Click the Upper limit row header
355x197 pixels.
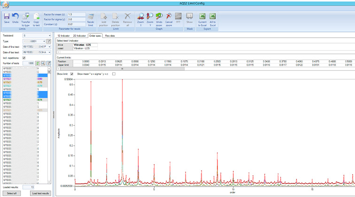coord(65,65)
